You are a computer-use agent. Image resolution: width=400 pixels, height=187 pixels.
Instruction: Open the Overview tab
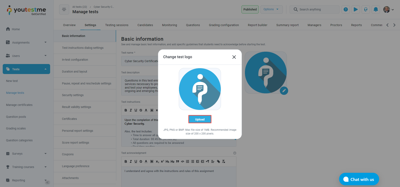pyautogui.click(x=69, y=25)
